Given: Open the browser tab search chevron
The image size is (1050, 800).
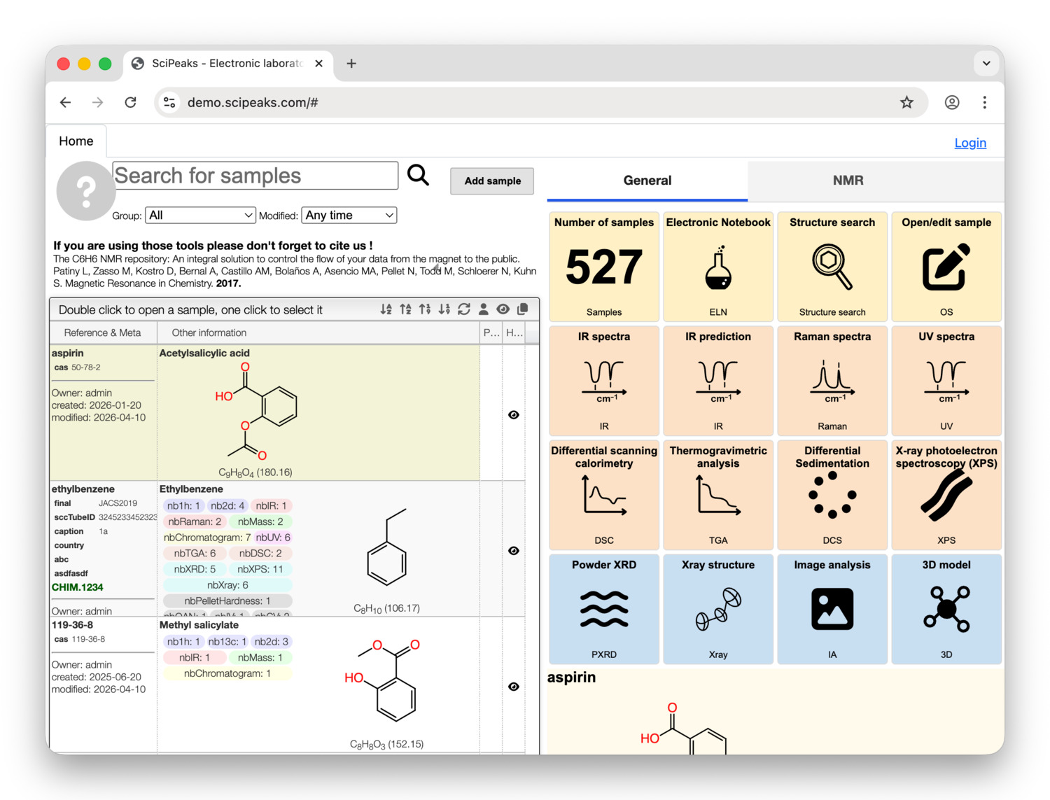Looking at the screenshot, I should tap(986, 63).
